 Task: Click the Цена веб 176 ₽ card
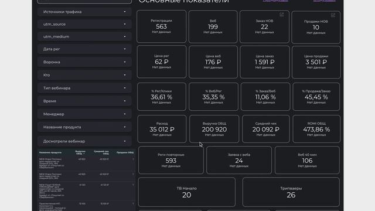point(213,62)
